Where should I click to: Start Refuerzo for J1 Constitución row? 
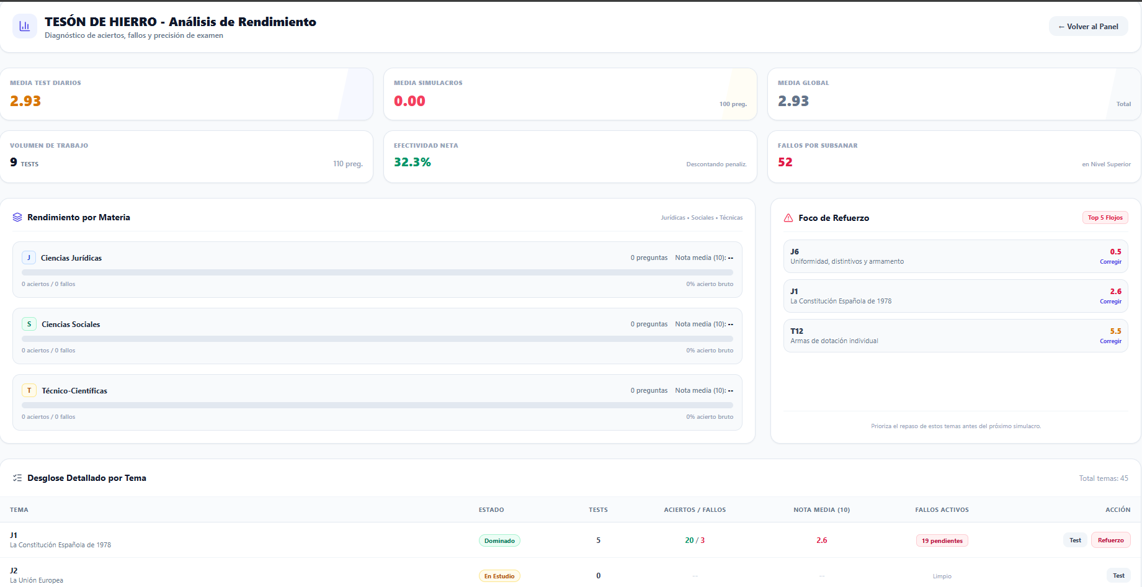pyautogui.click(x=1110, y=540)
